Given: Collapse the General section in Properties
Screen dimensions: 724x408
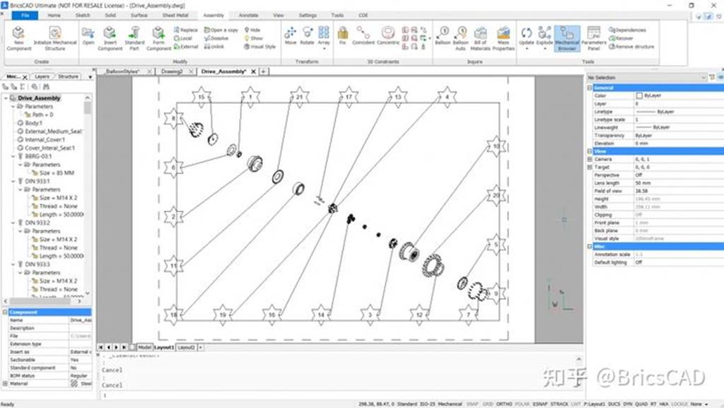Looking at the screenshot, I should 590,88.
